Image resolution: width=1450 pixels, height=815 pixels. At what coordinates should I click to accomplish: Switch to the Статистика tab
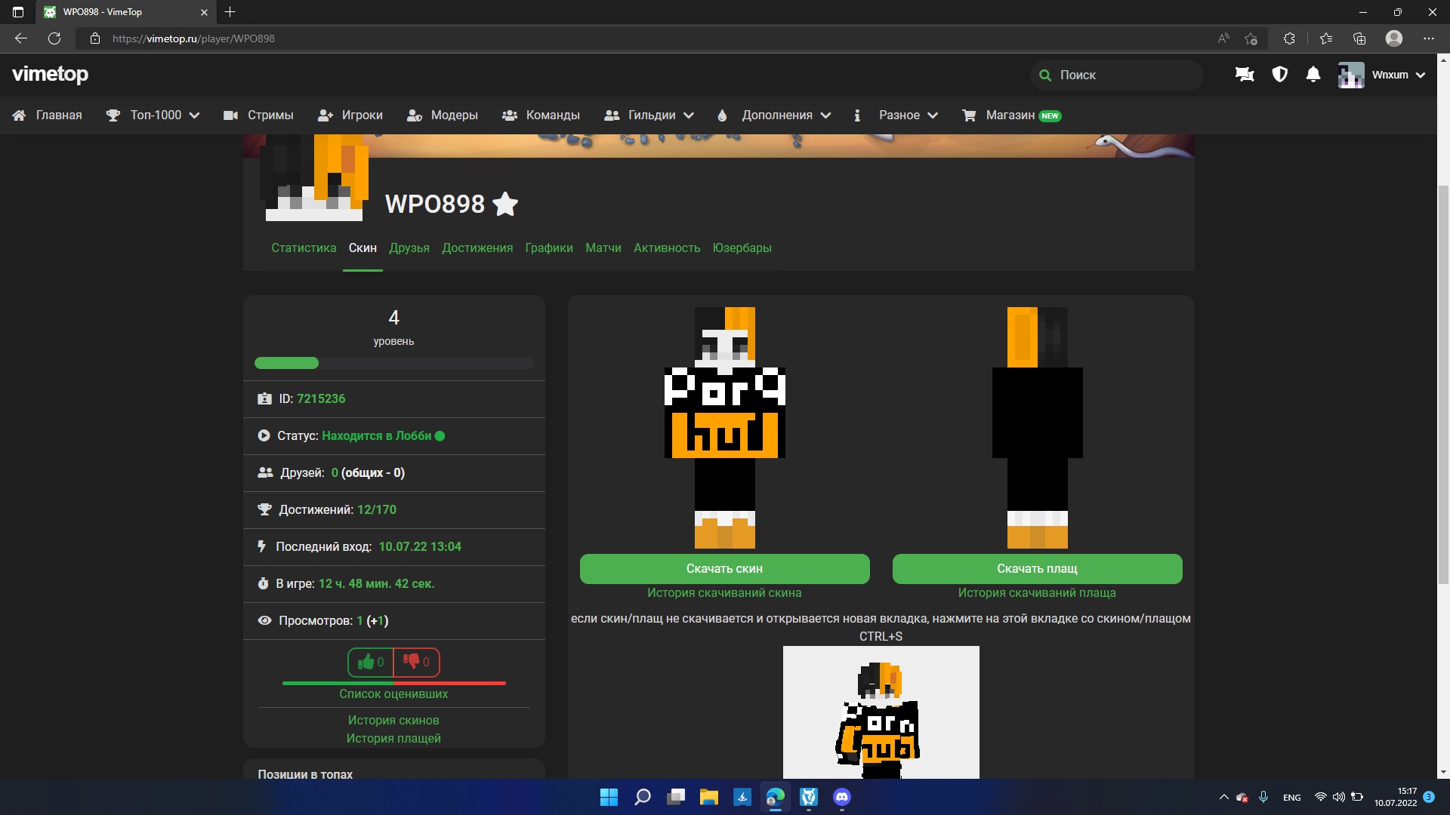(x=304, y=248)
